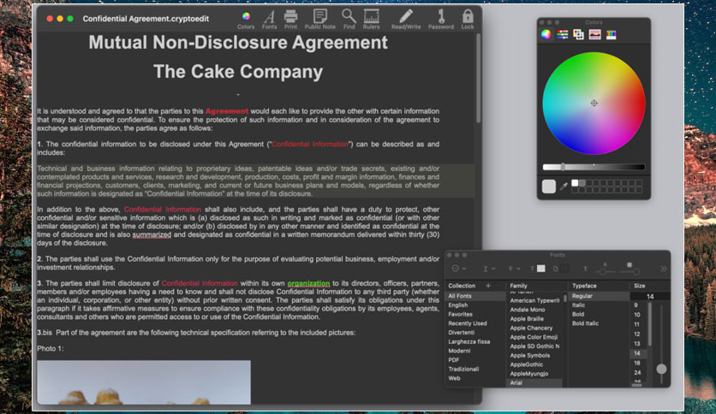Toggle Read/Write pencil mode
716x414 pixels.
(x=406, y=20)
